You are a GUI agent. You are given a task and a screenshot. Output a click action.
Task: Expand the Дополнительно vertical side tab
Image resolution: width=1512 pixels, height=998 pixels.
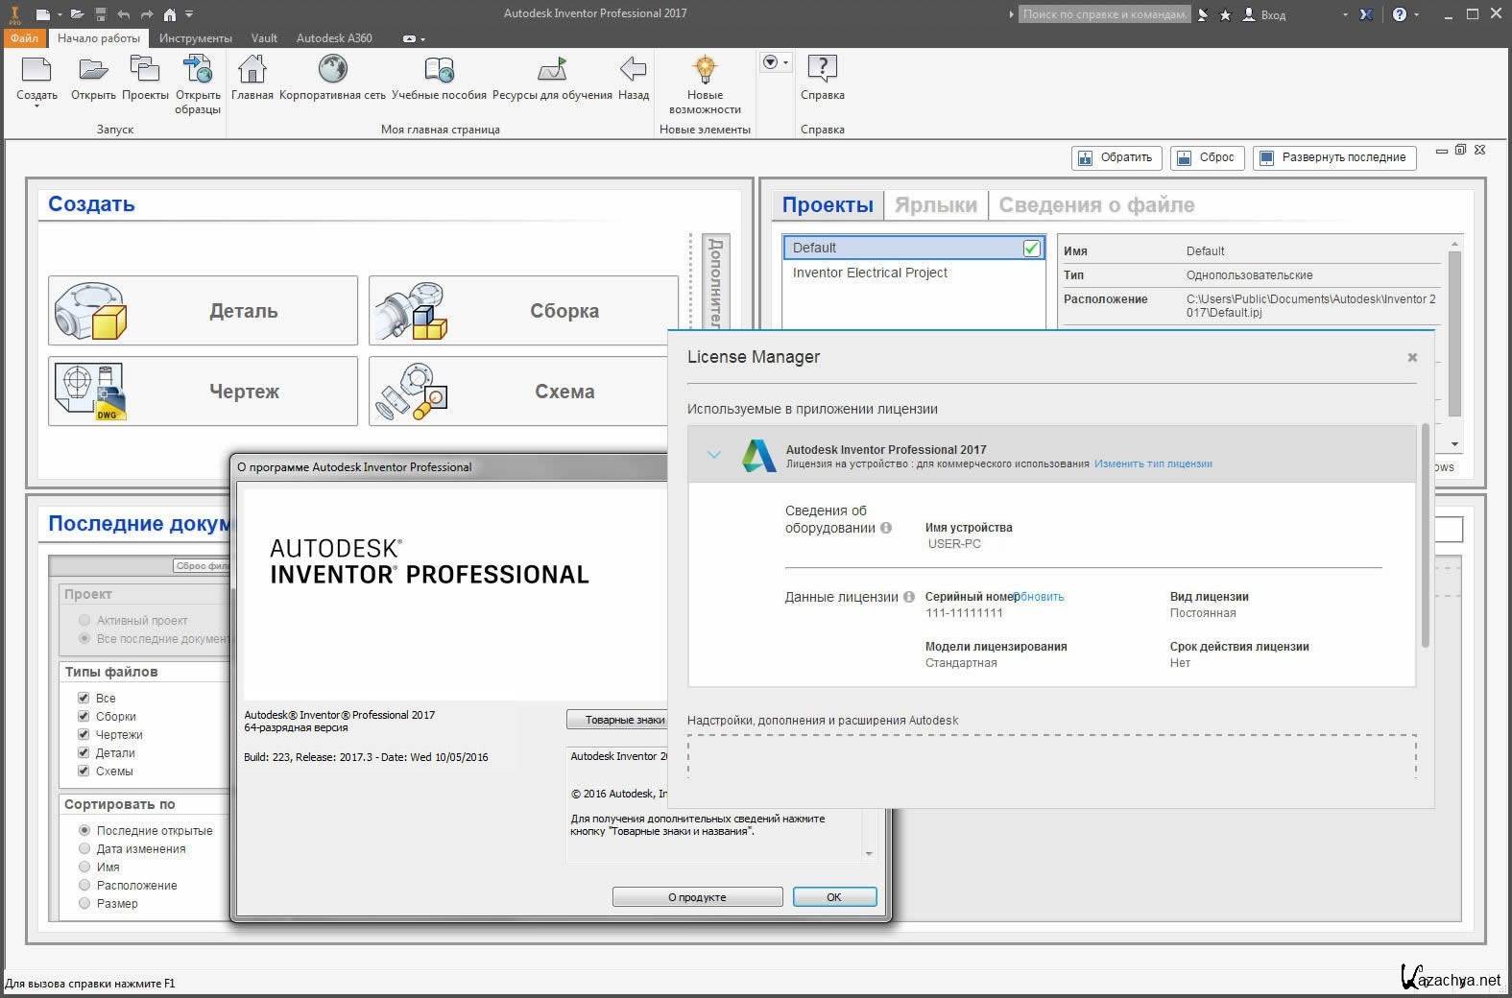[716, 282]
